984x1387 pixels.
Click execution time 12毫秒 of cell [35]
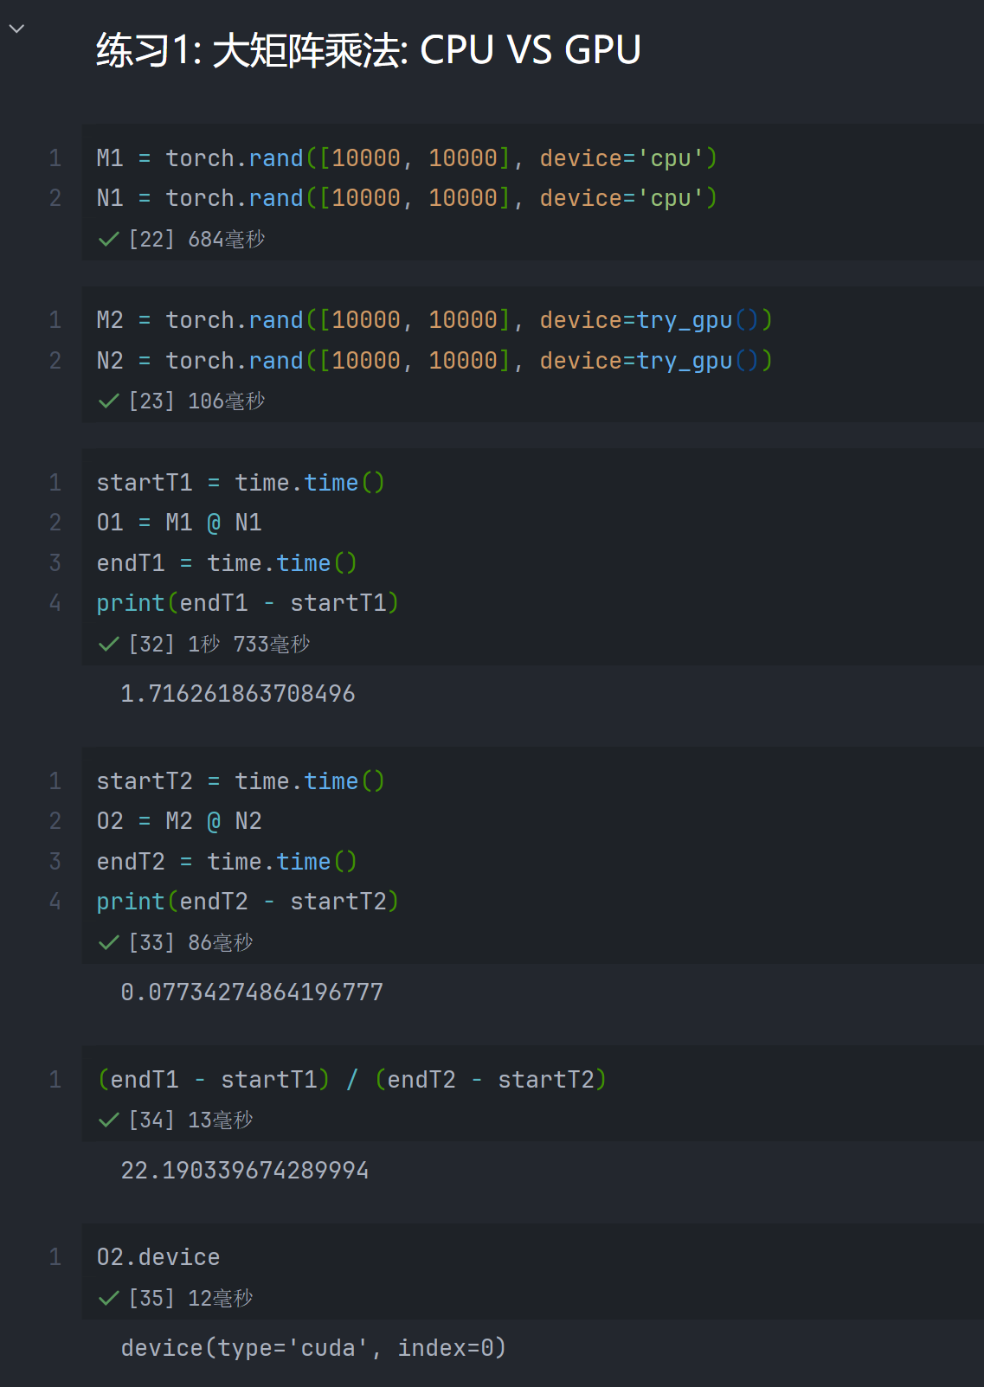221,1299
